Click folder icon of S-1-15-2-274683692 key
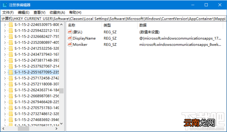Screen dimensions: 227x132 tap(11, 120)
